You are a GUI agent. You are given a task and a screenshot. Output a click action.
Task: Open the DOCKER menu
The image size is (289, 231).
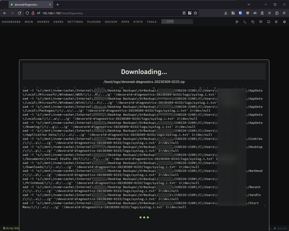click(111, 22)
